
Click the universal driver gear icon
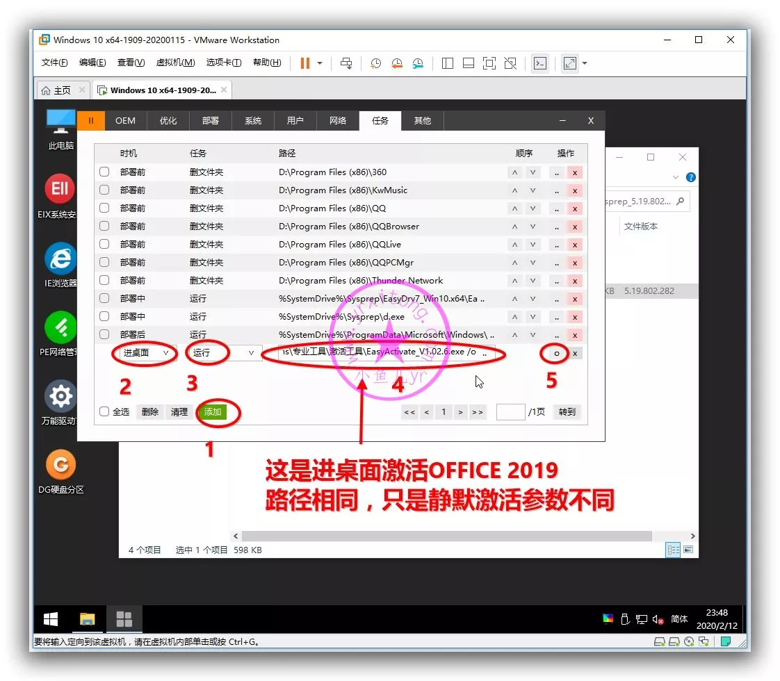click(x=60, y=396)
